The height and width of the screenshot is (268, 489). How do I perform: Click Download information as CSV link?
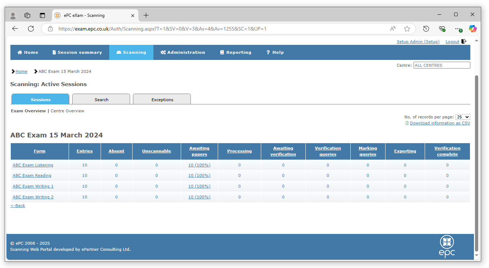440,123
